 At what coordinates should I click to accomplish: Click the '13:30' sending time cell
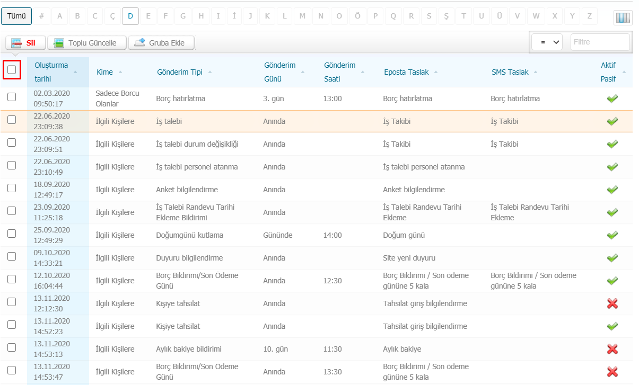point(332,372)
